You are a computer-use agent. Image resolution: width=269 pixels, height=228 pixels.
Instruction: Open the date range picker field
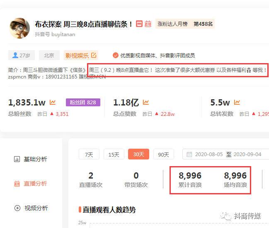click(225, 154)
